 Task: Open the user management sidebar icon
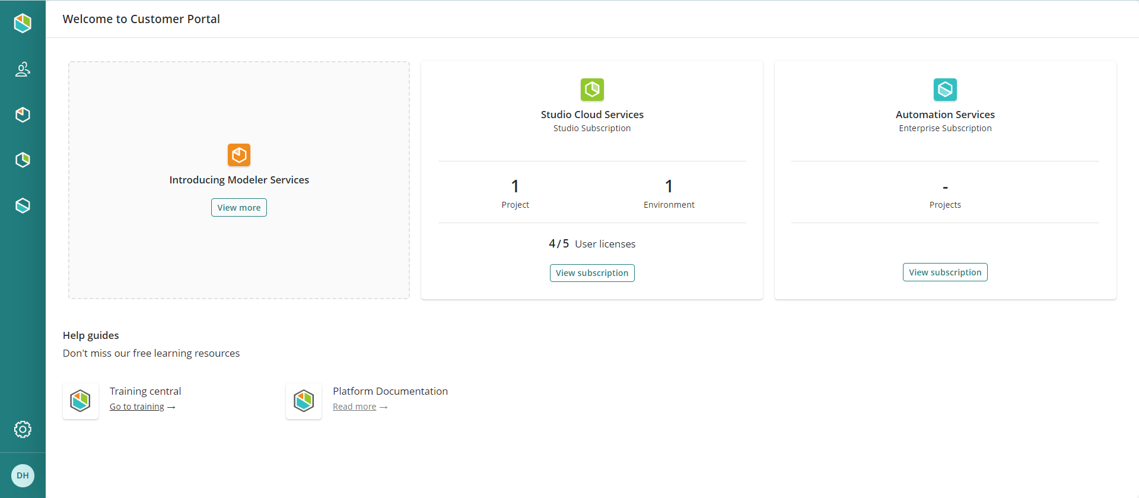point(23,69)
